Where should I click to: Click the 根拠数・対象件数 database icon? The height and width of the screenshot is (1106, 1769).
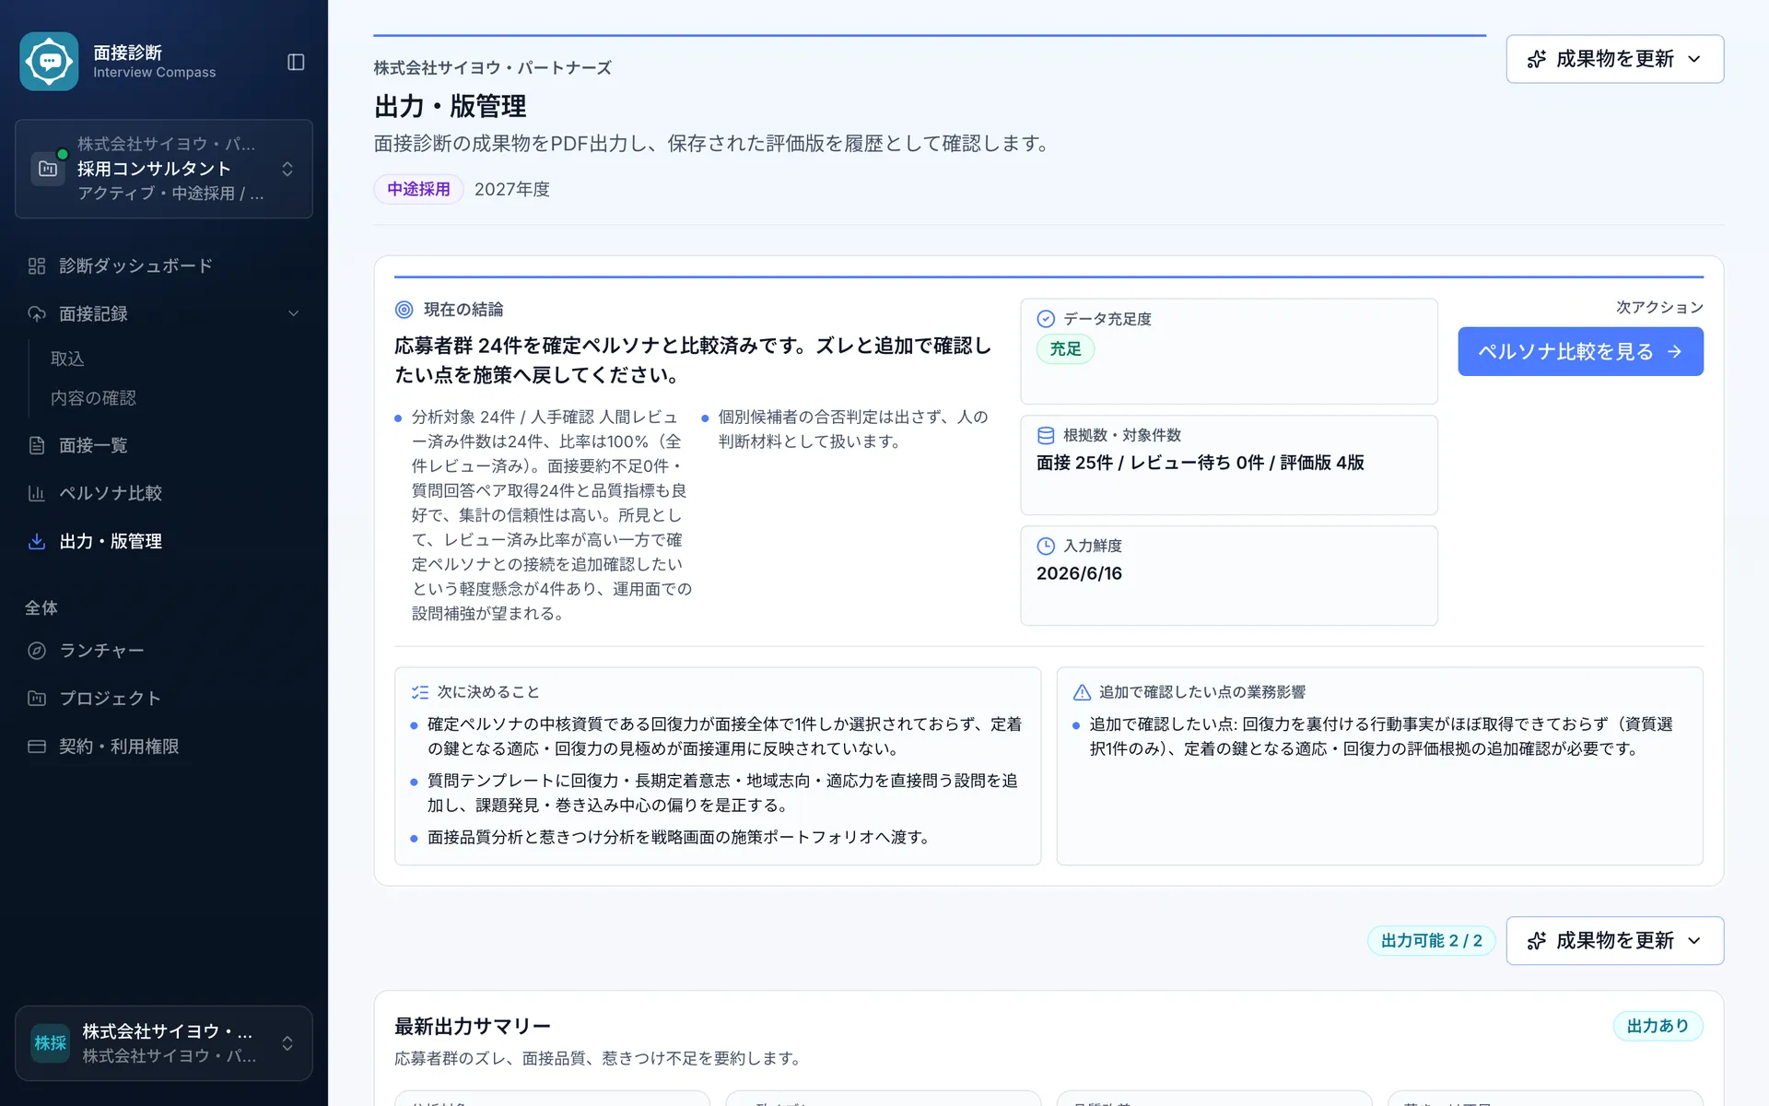1046,435
